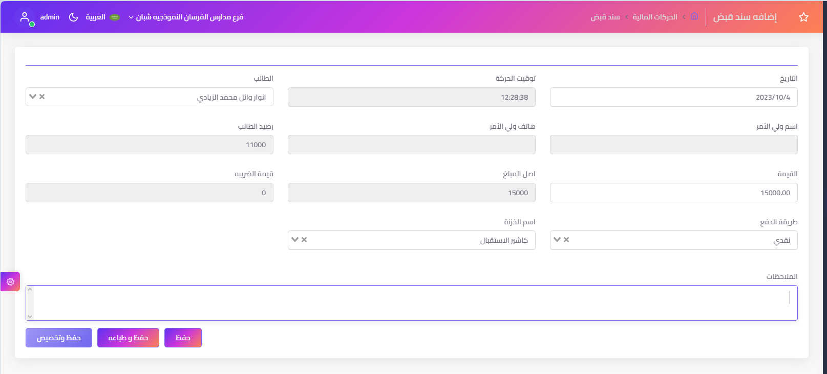Screen dimensions: 827x374
Task: Open the admin user profile icon
Action: [25, 17]
